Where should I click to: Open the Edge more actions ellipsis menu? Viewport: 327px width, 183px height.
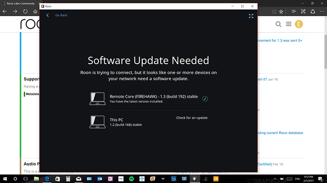322,12
